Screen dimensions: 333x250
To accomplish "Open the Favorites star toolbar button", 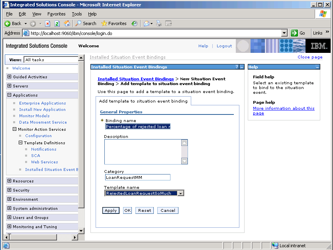I will pos(114,23).
